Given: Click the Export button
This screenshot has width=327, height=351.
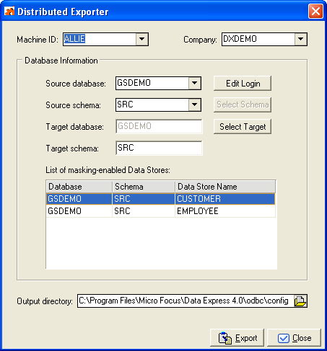Looking at the screenshot, I should tap(237, 338).
